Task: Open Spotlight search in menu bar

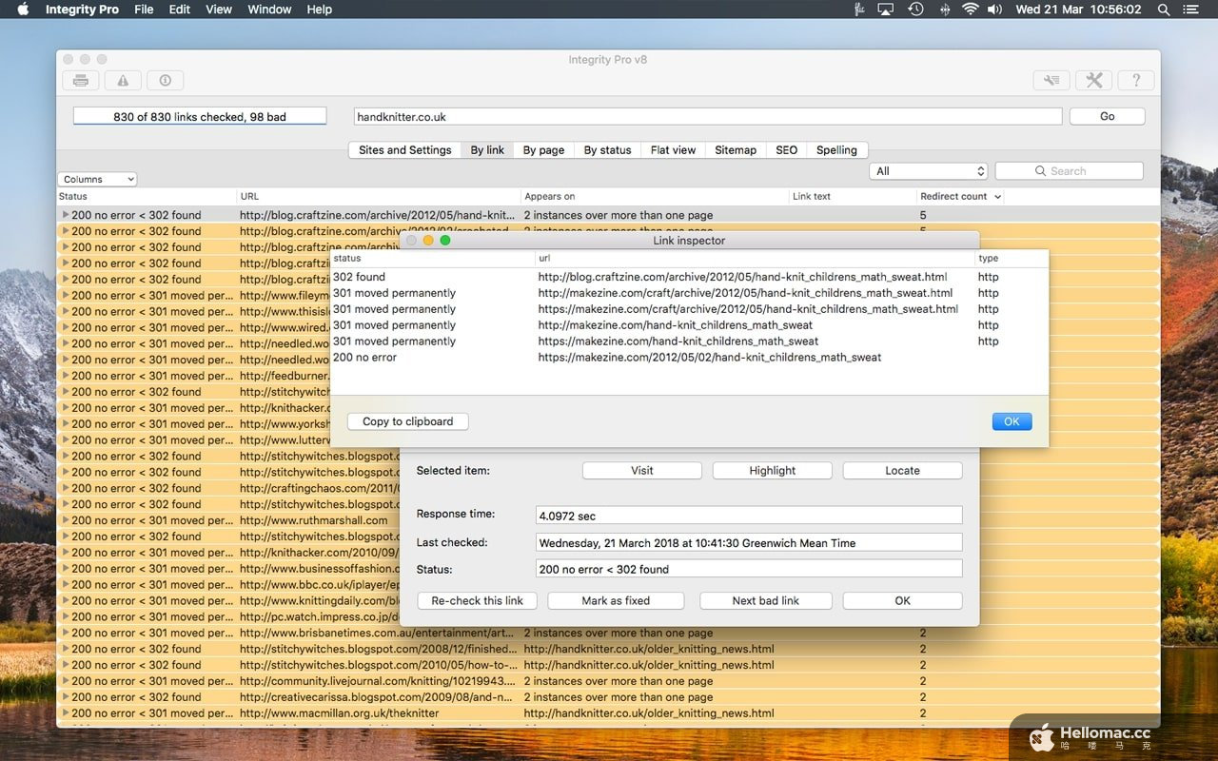Action: point(1164,10)
